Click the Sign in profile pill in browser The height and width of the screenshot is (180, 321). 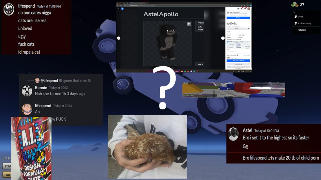tap(119, 3)
